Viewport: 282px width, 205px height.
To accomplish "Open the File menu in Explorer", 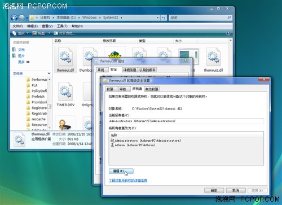I will [x=18, y=26].
